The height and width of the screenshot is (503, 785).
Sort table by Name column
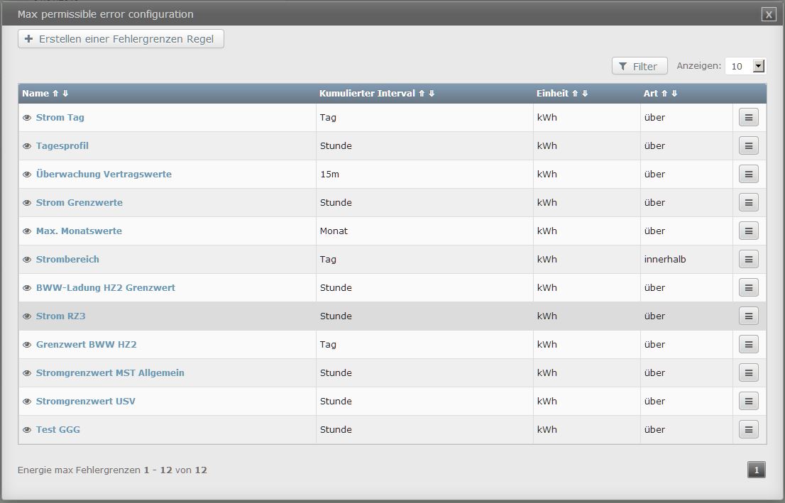pyautogui.click(x=45, y=93)
